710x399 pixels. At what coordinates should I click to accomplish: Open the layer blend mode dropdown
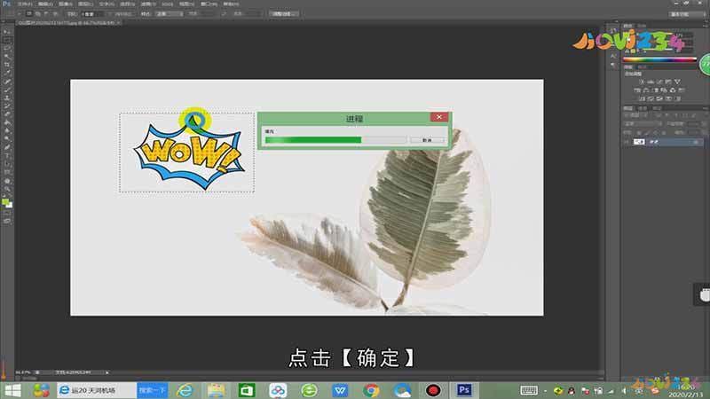pos(643,123)
